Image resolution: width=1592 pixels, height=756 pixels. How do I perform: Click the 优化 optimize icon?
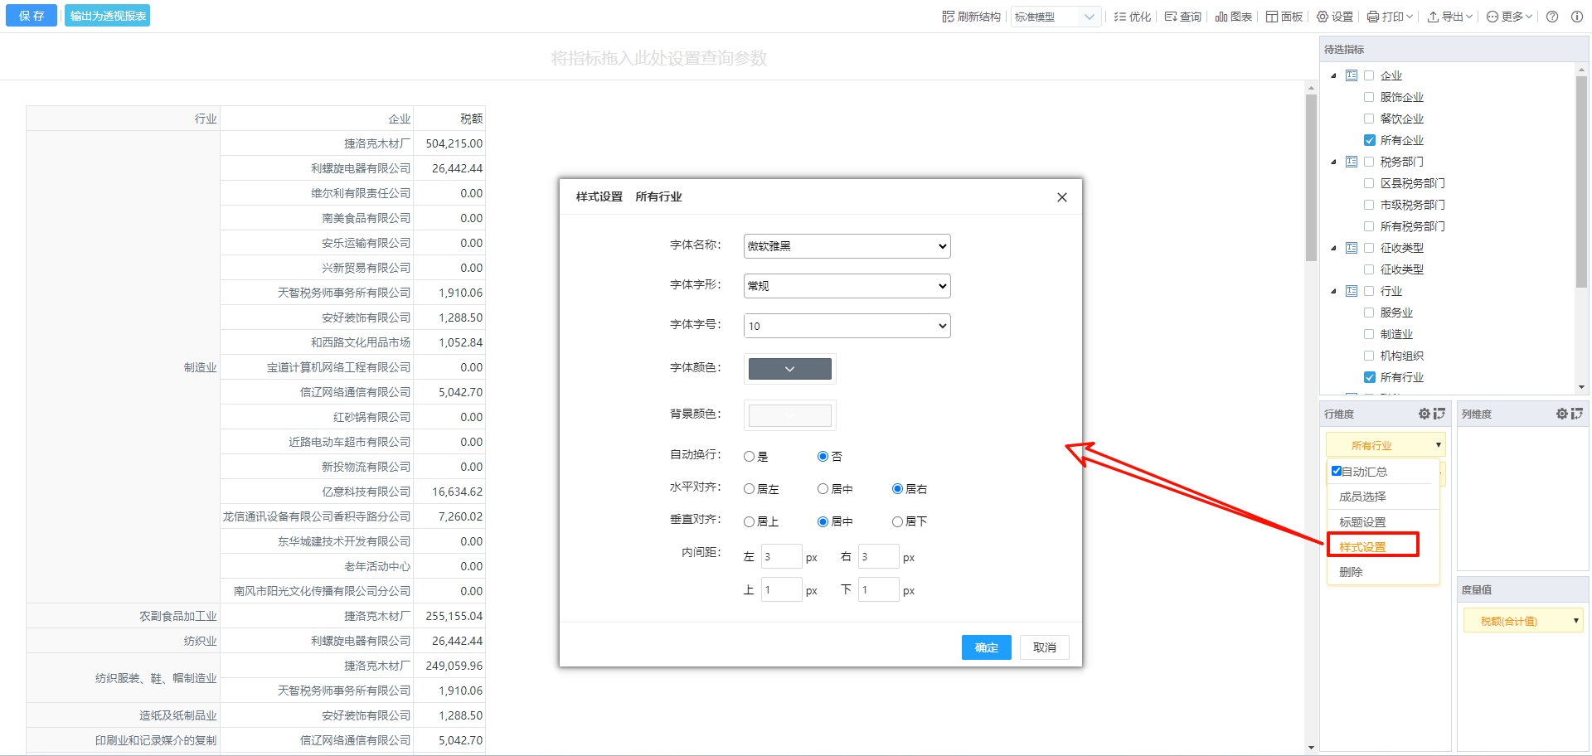point(1120,17)
